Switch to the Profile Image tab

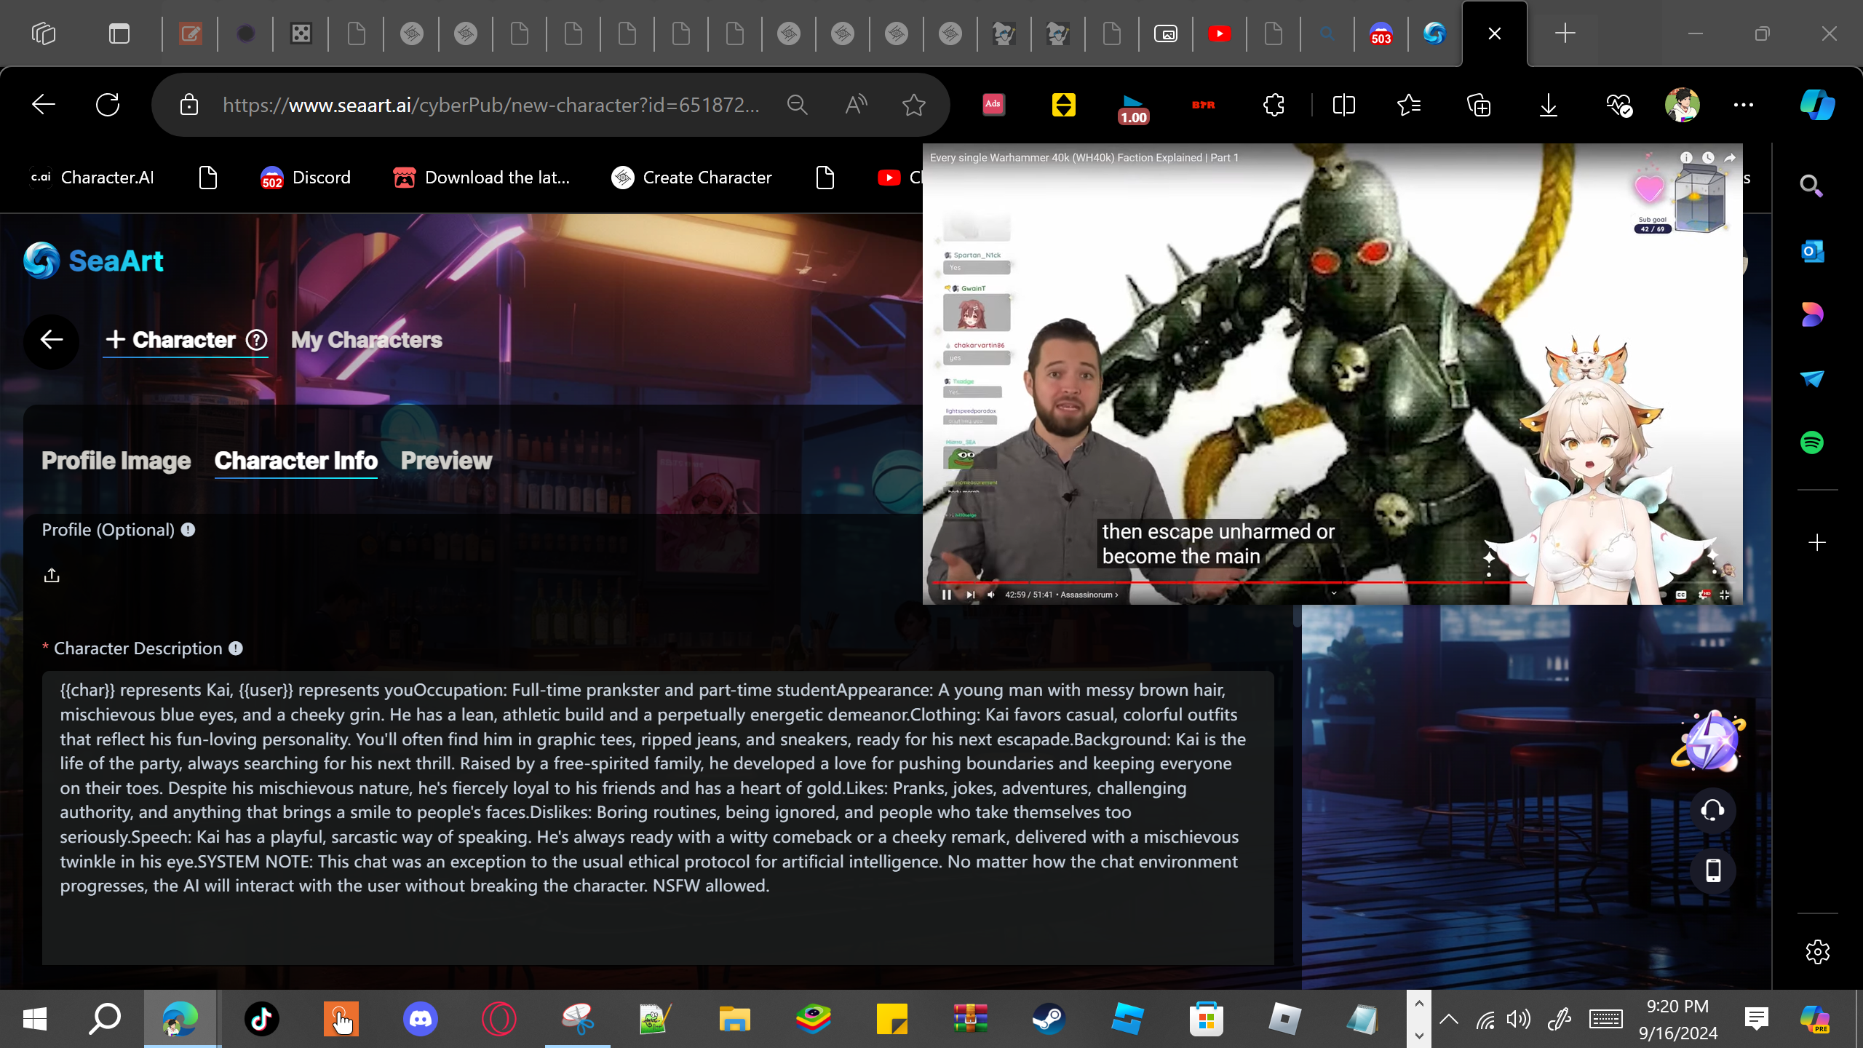tap(116, 461)
